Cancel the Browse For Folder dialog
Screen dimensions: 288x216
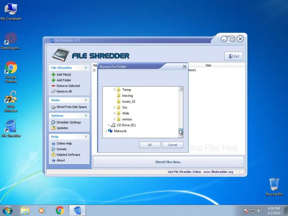coord(173,145)
